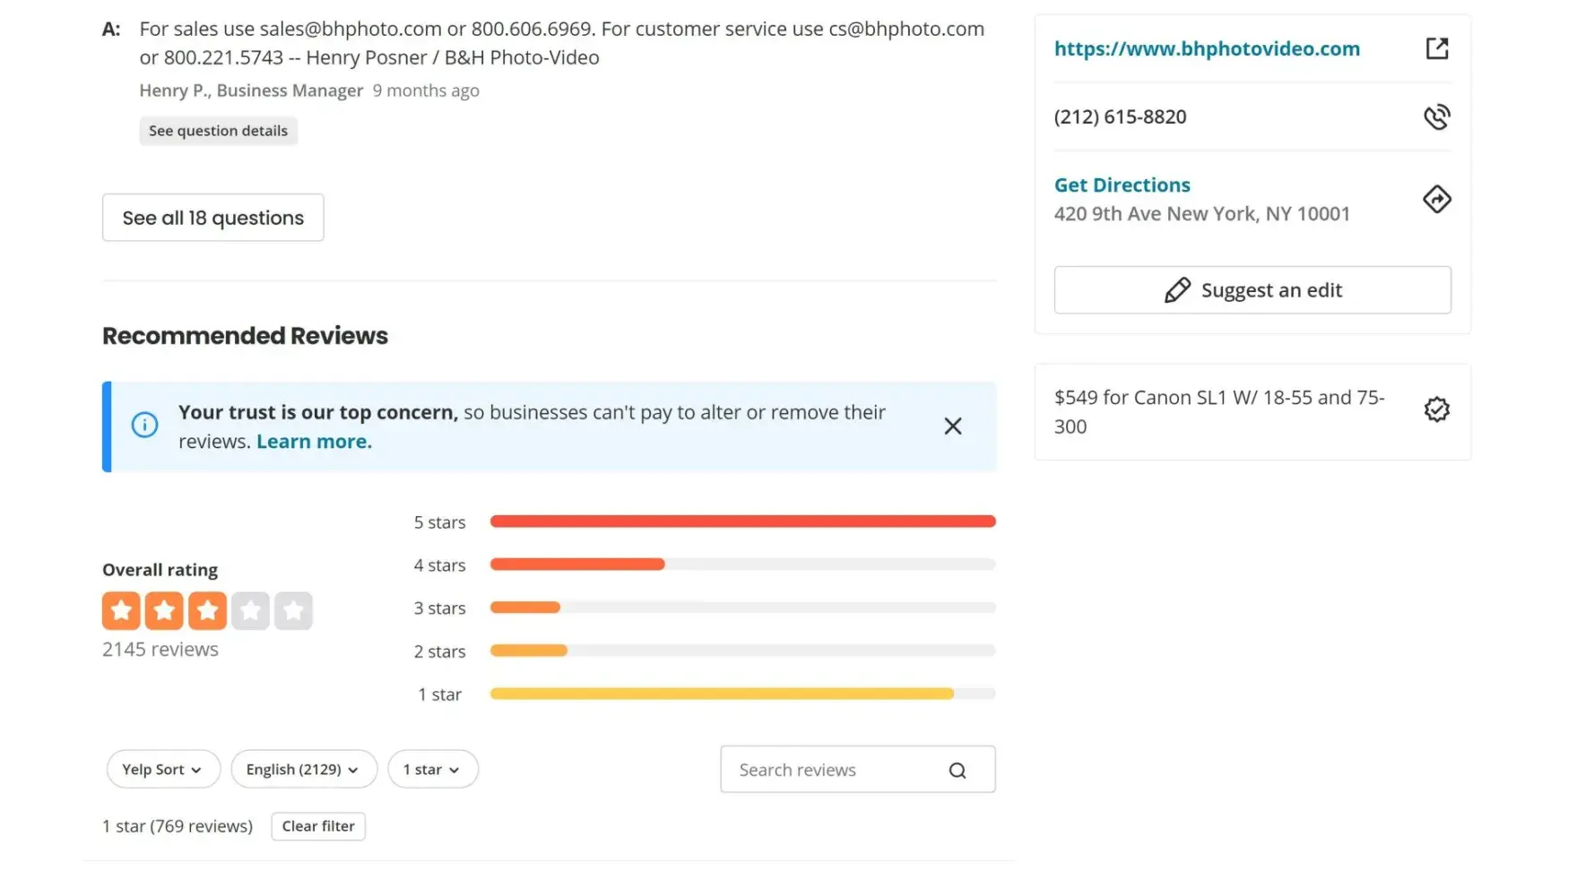Click the 5 stars rating bar

click(742, 521)
